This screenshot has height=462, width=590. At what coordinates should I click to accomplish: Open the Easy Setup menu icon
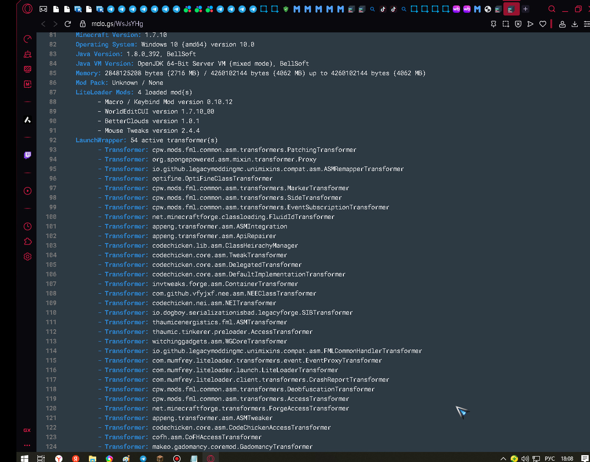(586, 24)
